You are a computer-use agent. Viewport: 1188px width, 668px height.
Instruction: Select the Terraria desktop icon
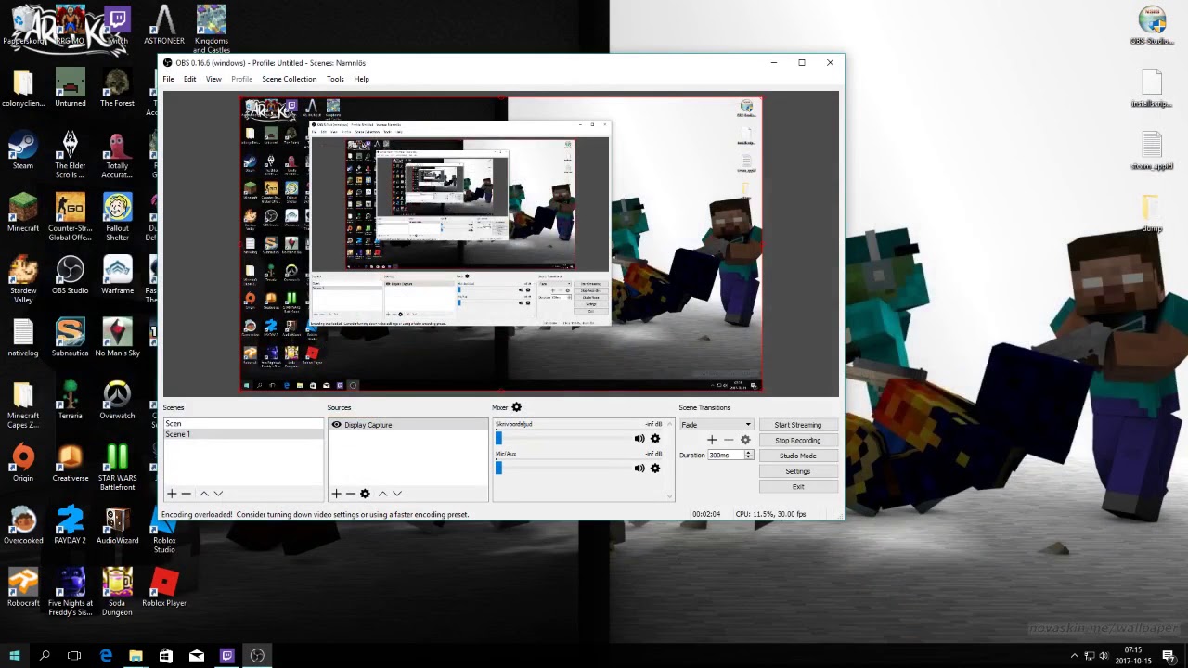click(x=70, y=402)
